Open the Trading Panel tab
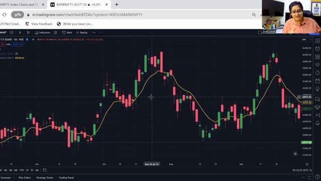321x181 pixels. click(66, 177)
